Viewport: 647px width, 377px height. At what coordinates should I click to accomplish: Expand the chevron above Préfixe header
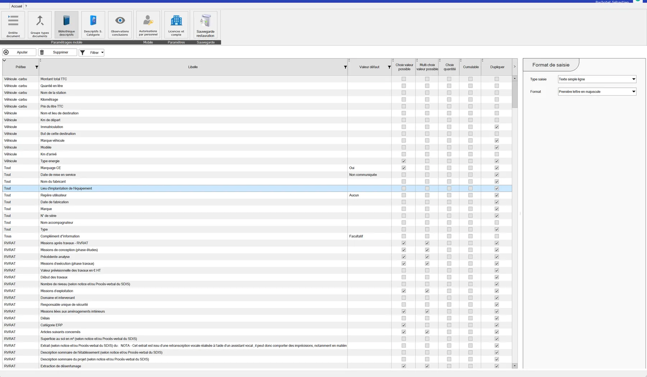4,60
